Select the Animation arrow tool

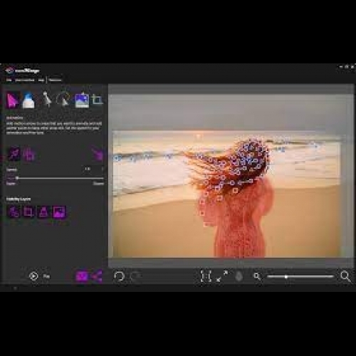(12, 100)
